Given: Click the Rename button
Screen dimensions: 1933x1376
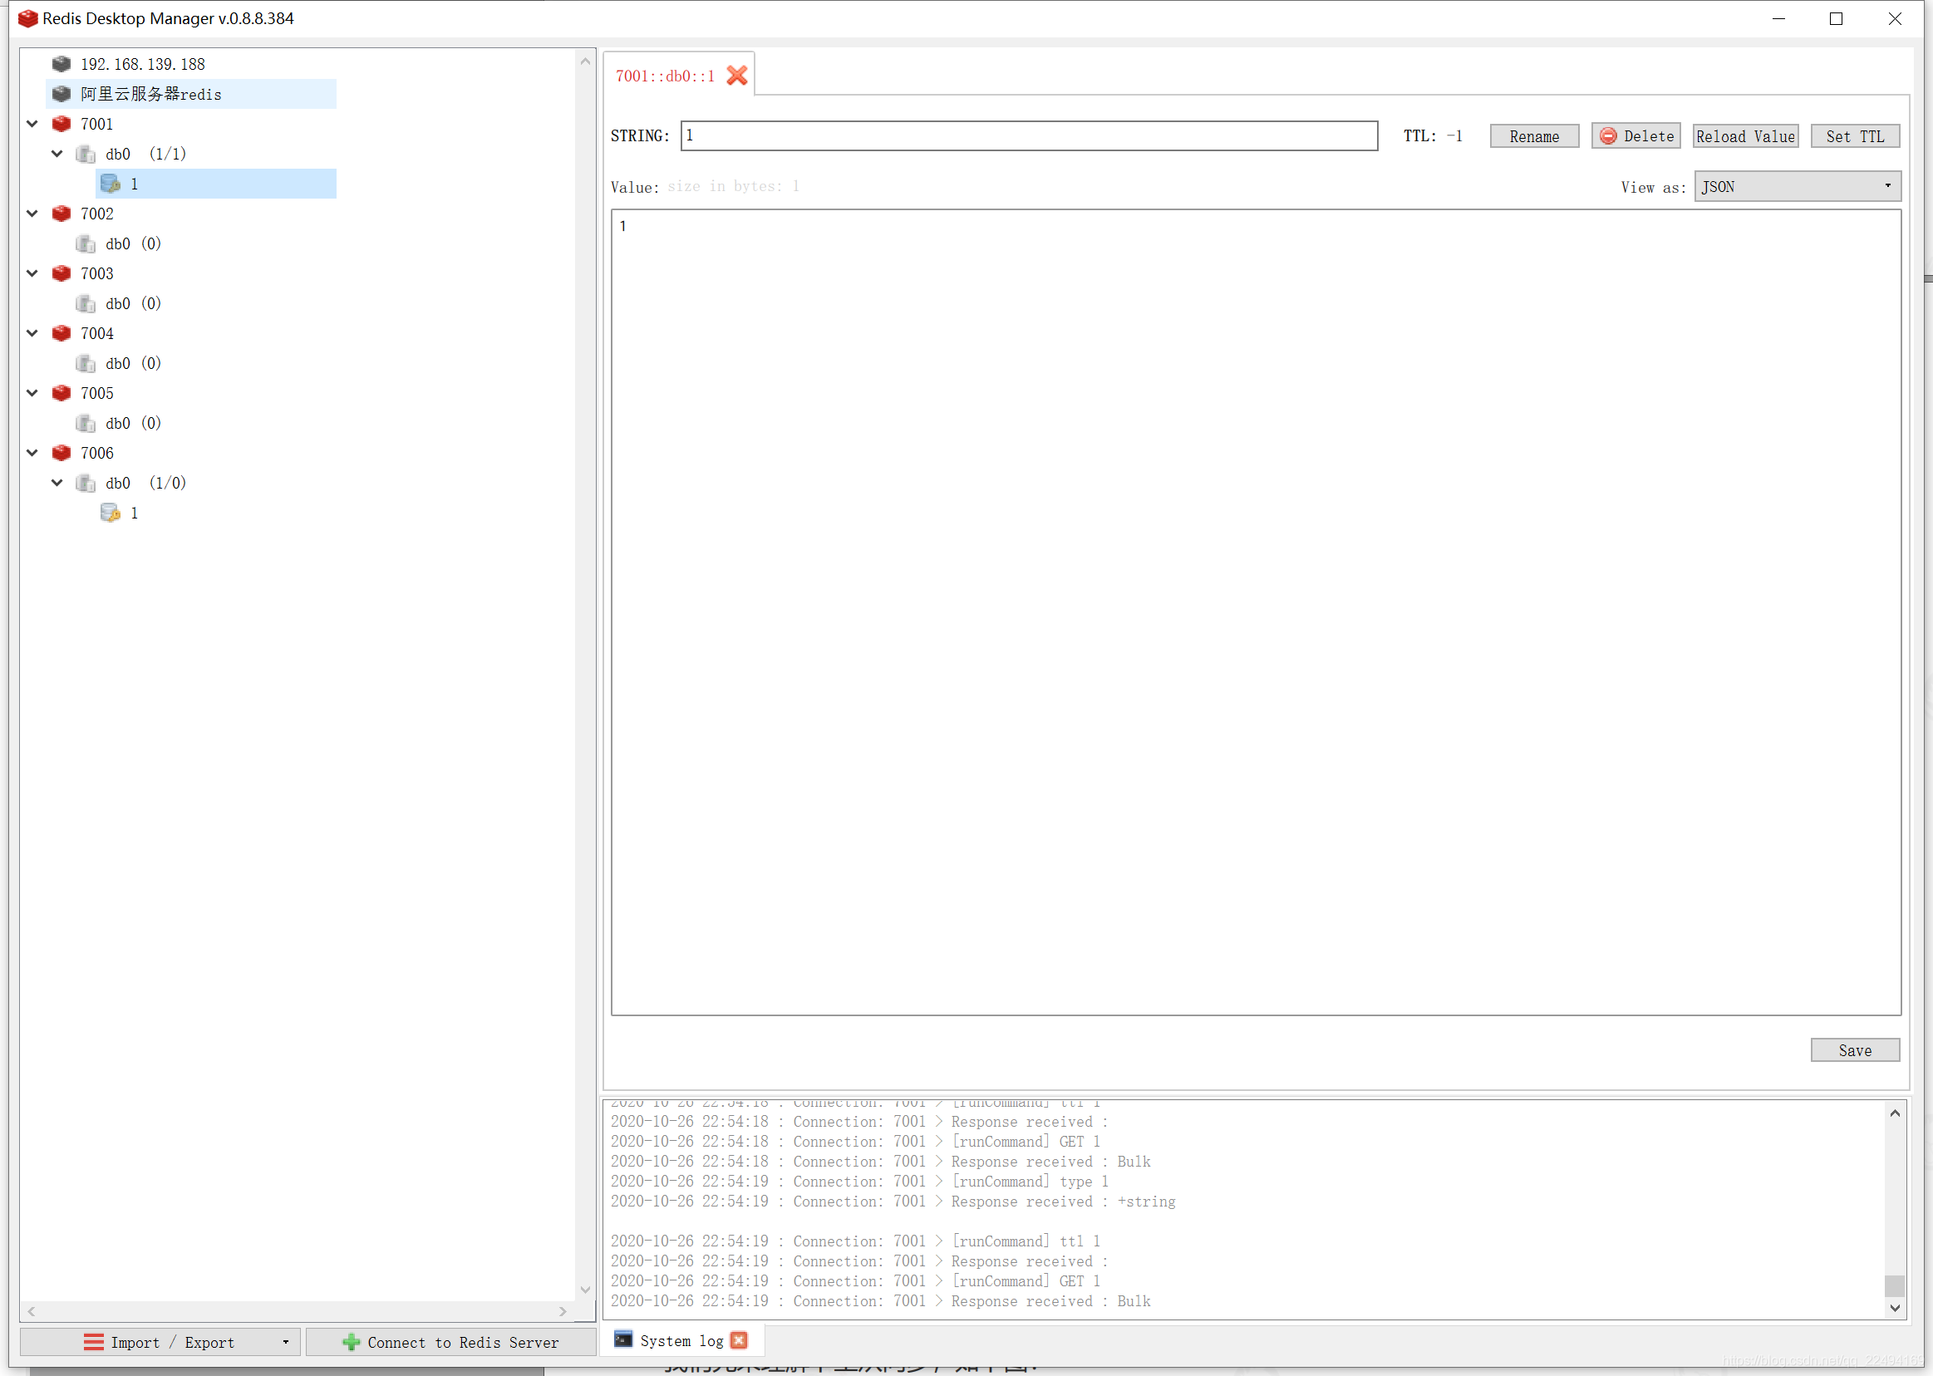Looking at the screenshot, I should (1534, 136).
